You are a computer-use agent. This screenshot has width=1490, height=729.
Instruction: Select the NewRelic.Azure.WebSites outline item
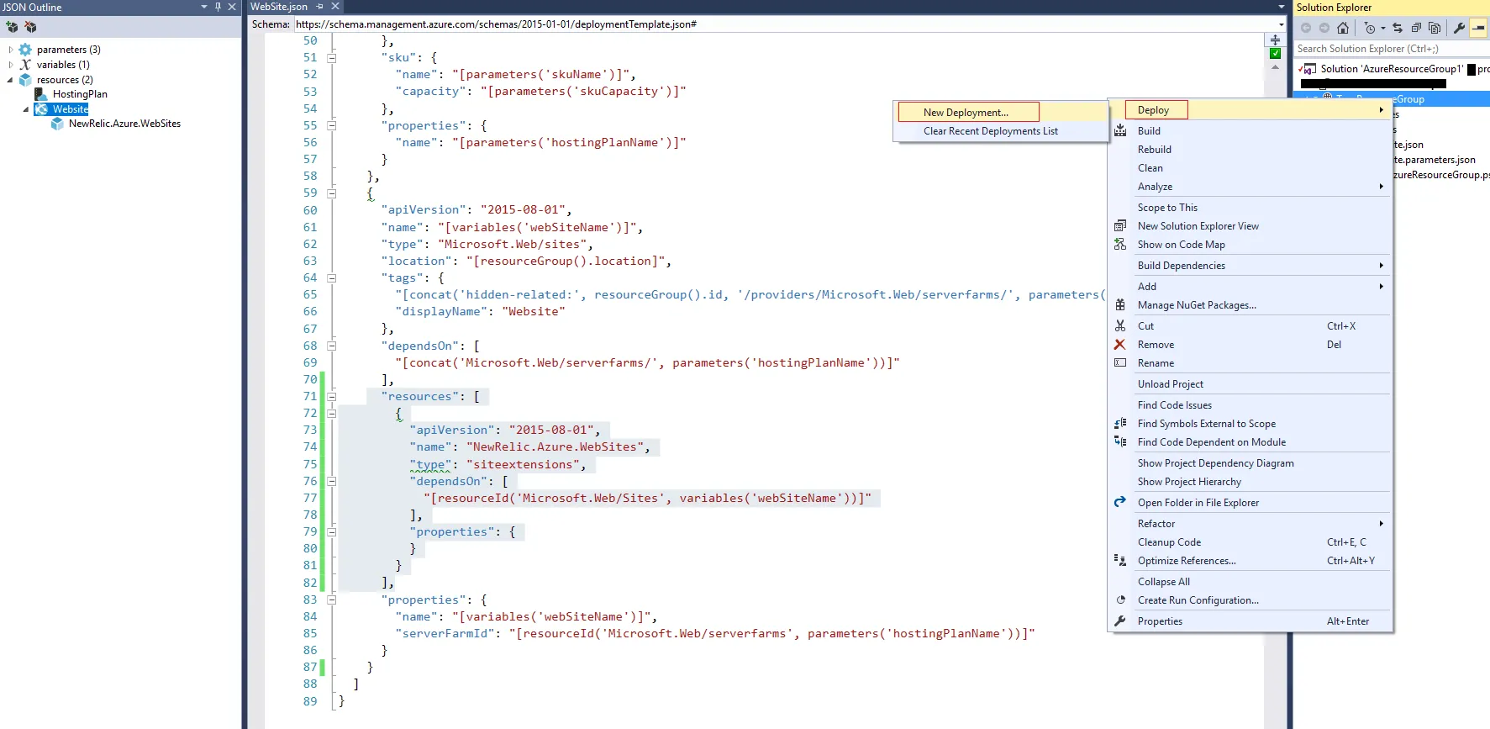coord(124,124)
